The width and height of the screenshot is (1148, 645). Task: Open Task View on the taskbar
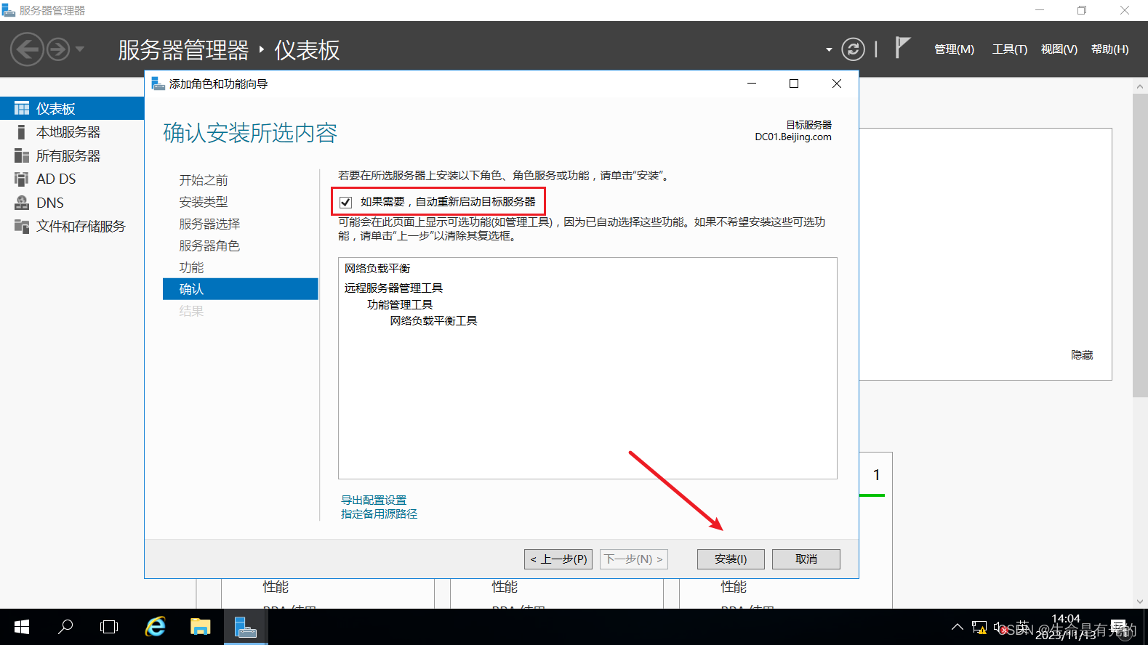109,627
